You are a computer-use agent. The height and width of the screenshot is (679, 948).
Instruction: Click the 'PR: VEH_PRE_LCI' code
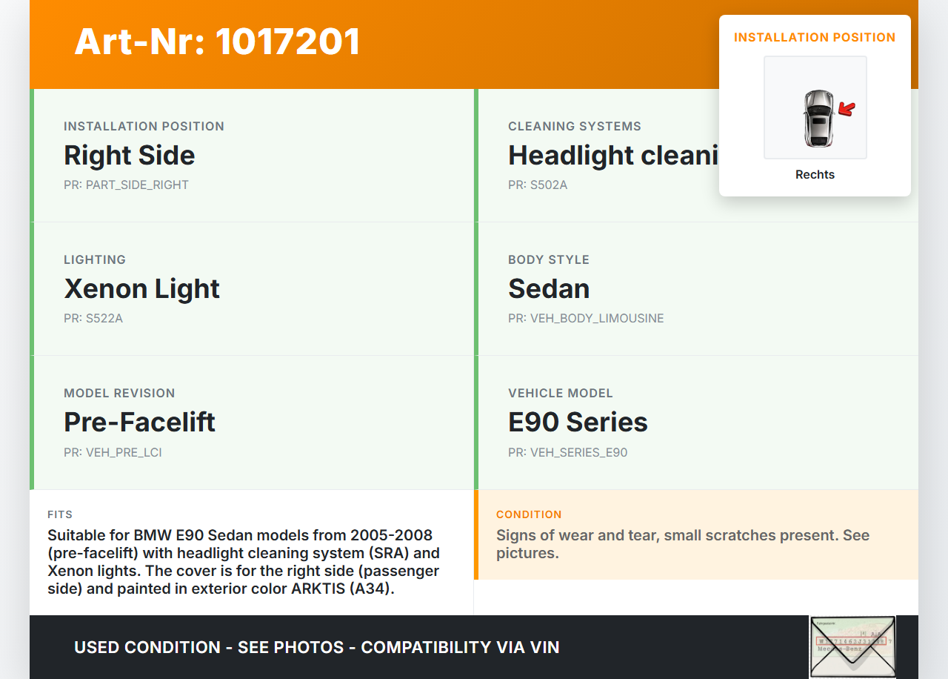[113, 452]
